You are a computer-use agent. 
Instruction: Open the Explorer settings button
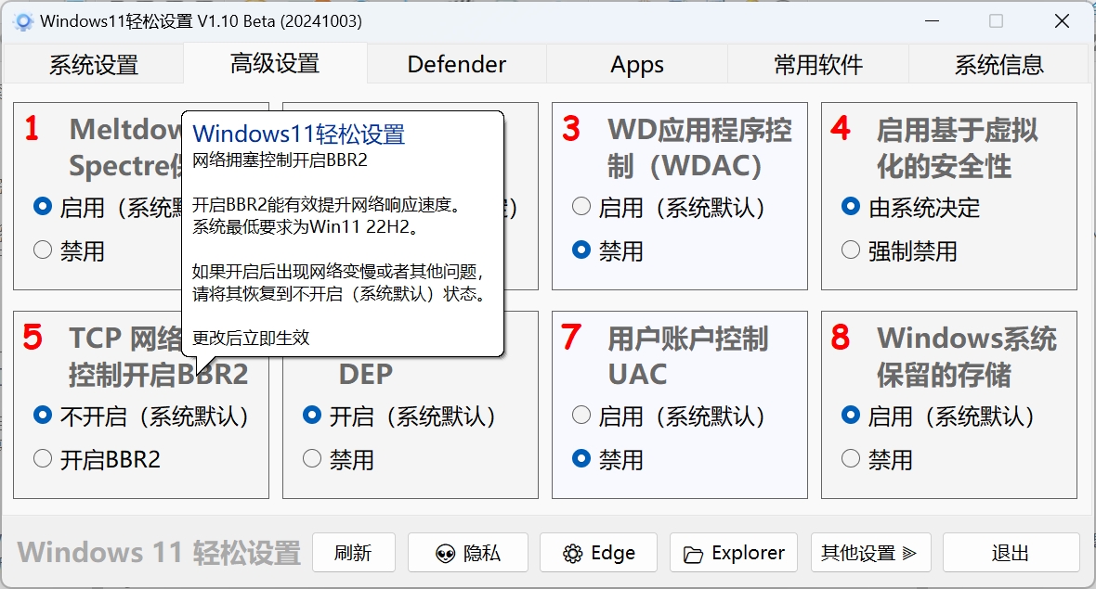(734, 553)
